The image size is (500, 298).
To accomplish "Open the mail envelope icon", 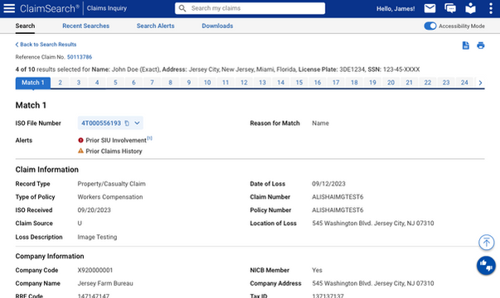I will [x=430, y=8].
